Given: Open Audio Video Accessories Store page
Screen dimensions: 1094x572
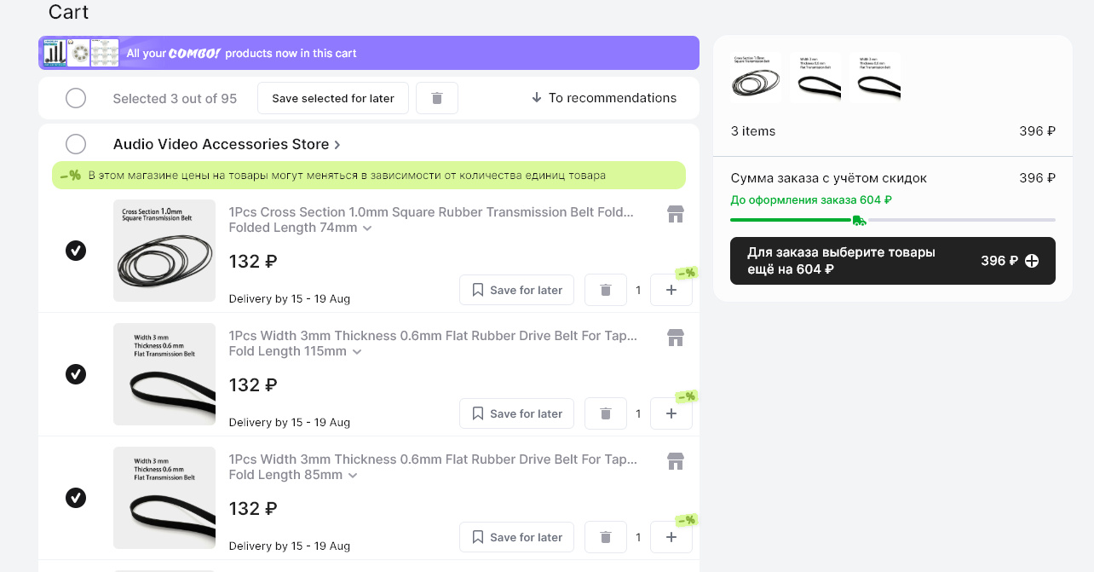Looking at the screenshot, I should point(227,144).
